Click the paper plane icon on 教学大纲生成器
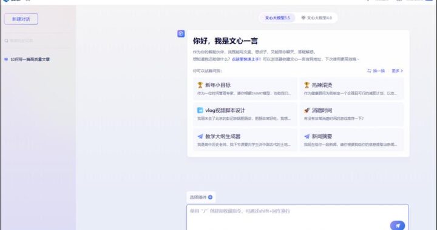 (x=200, y=136)
